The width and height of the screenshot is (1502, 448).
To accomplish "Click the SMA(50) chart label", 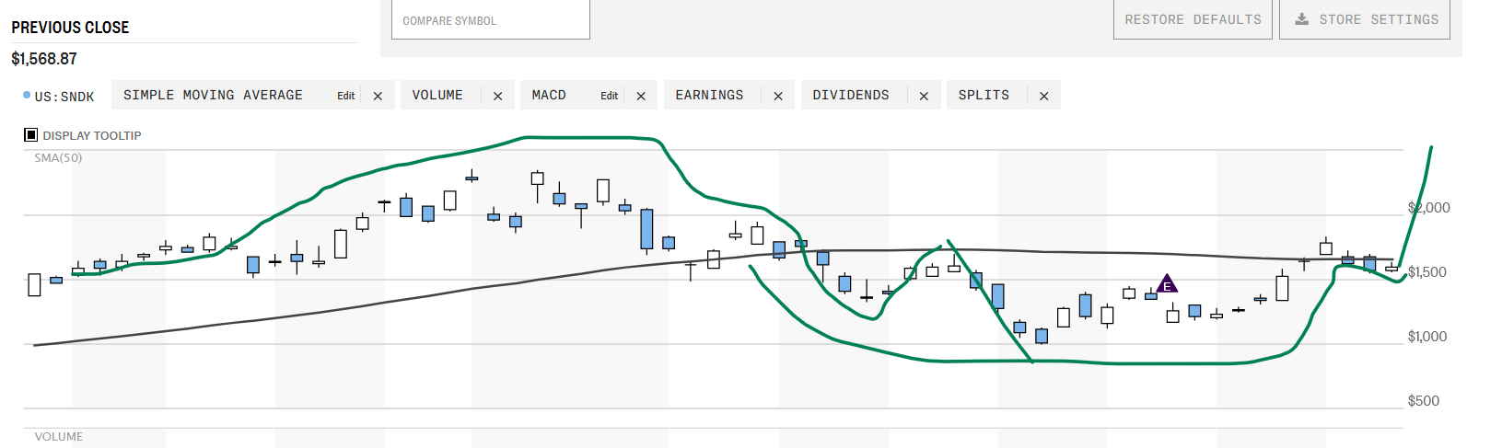I will click(58, 158).
